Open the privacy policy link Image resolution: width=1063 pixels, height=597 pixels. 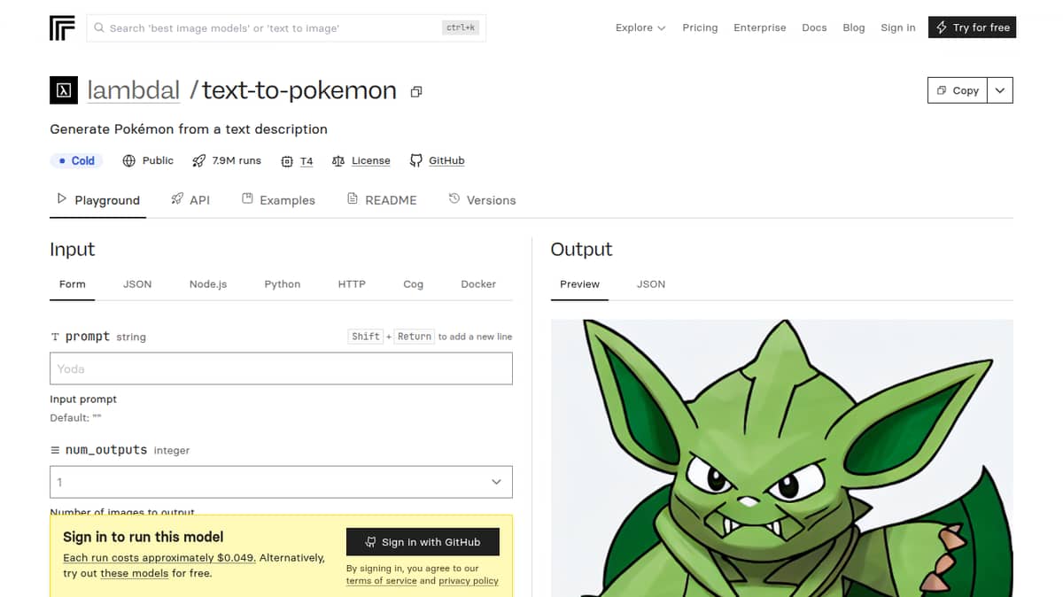pyautogui.click(x=469, y=581)
